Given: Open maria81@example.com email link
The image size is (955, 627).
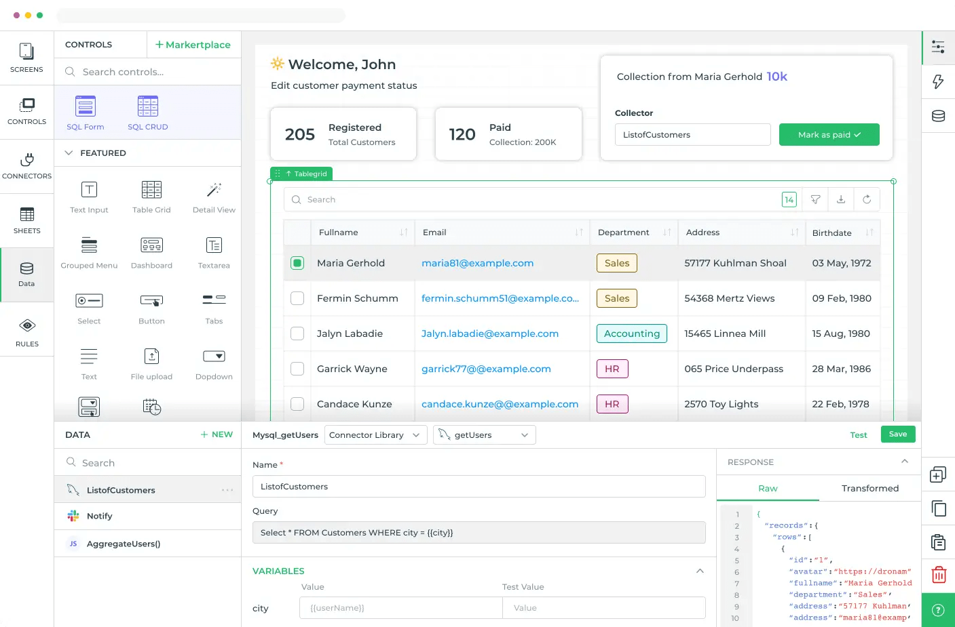Looking at the screenshot, I should (477, 263).
